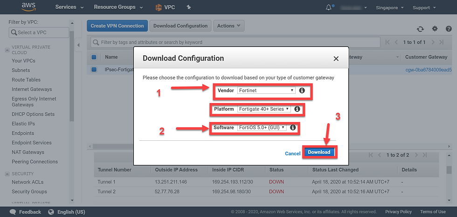457x217 pixels.
Task: Open the Singapore region selector
Action: pos(390,7)
